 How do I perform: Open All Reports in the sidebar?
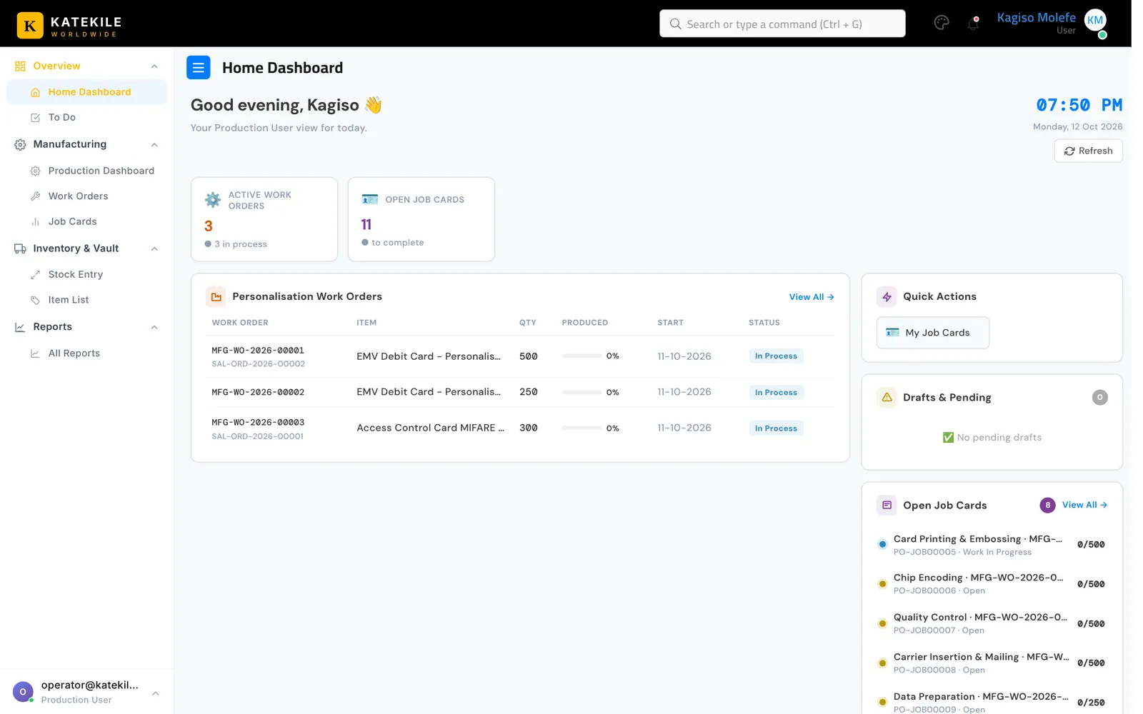[x=87, y=353]
